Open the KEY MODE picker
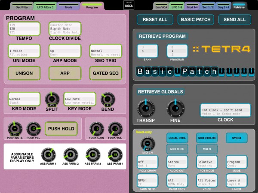Screen dimensions: 258x193 pyautogui.click(x=80, y=99)
